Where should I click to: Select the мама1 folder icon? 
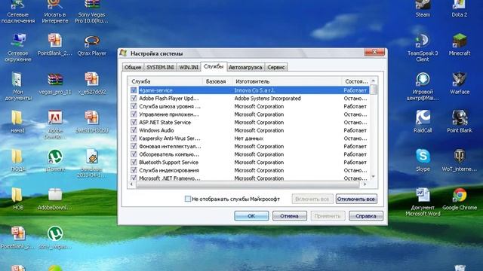18,122
